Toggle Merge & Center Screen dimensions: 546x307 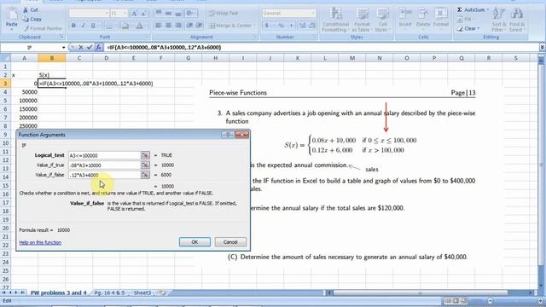pyautogui.click(x=231, y=26)
